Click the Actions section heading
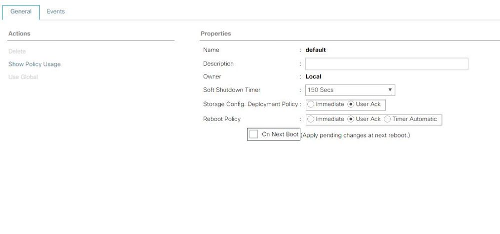500x234 pixels. tap(19, 33)
